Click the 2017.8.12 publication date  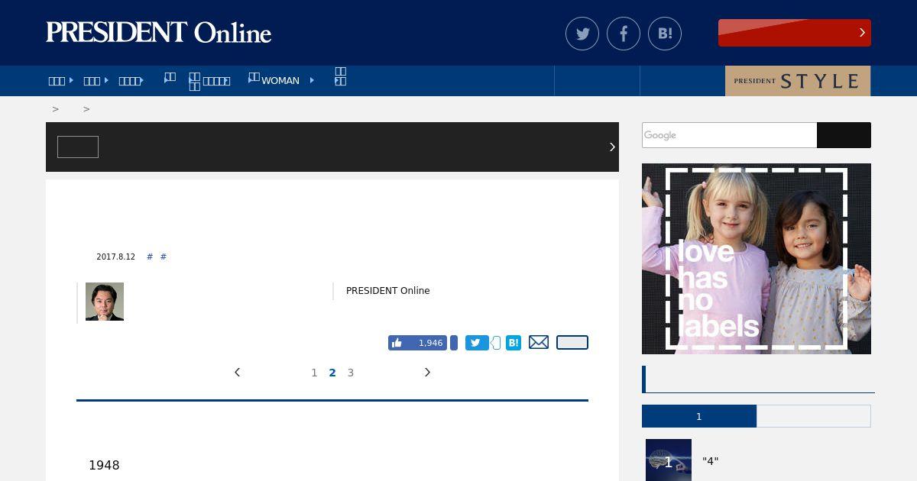pos(115,257)
